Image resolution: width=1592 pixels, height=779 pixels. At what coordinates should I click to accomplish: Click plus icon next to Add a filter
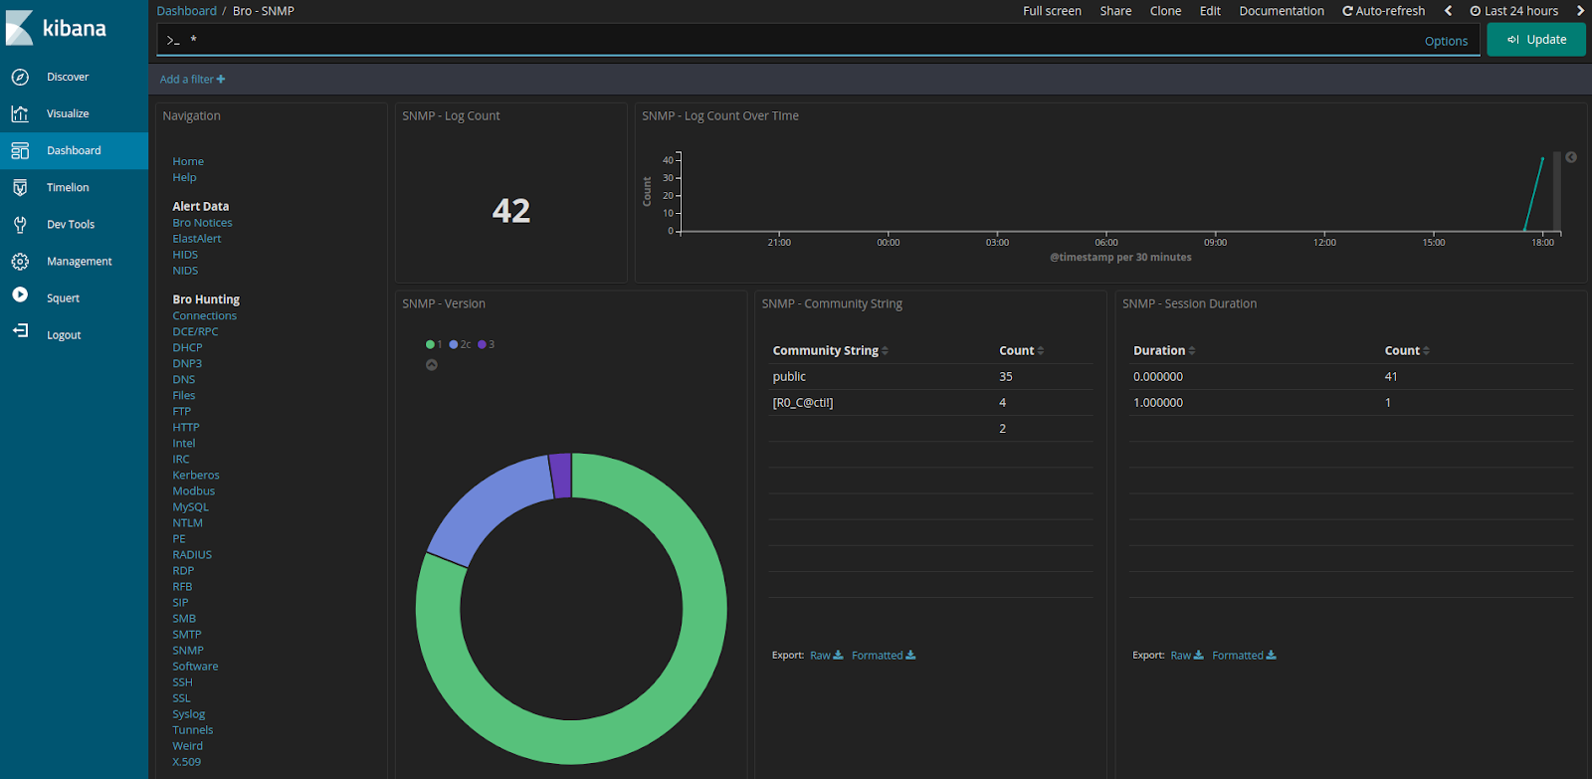tap(221, 80)
